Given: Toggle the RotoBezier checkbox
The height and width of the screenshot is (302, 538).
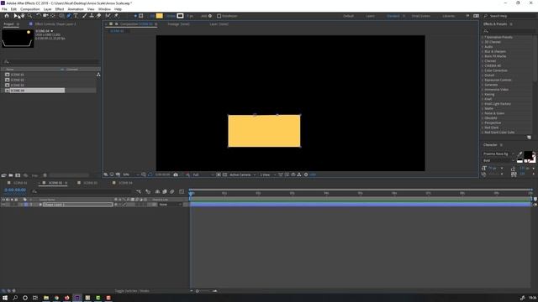Looking at the screenshot, I should point(219,16).
